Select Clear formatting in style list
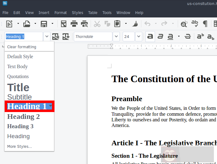The width and height of the screenshot is (217, 164). click(x=21, y=47)
